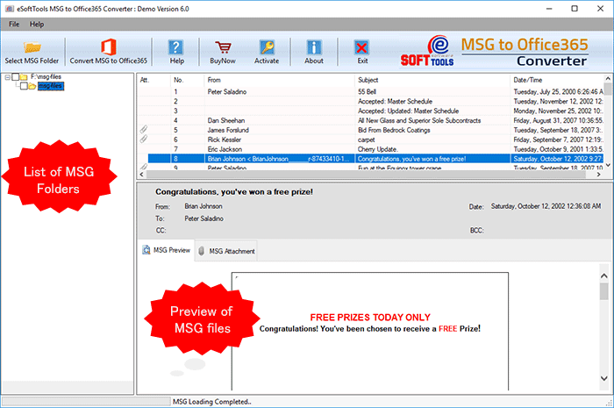The image size is (614, 408).
Task: Click 'Friday, August 31, 2007' date cell
Action: 557,120
